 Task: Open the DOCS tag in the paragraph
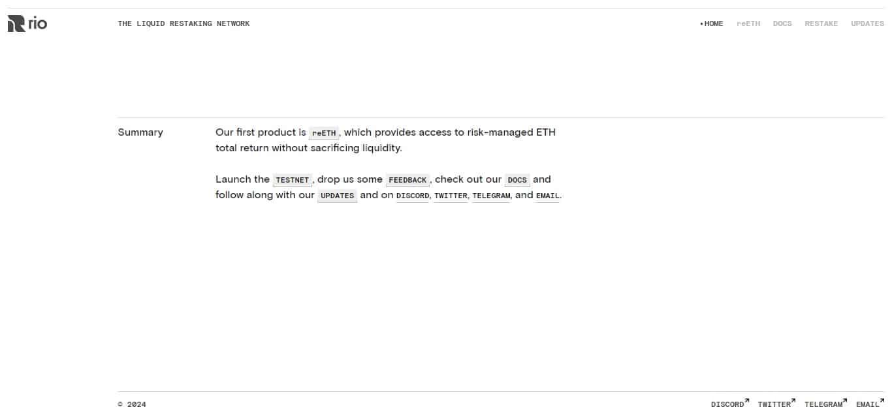click(517, 180)
